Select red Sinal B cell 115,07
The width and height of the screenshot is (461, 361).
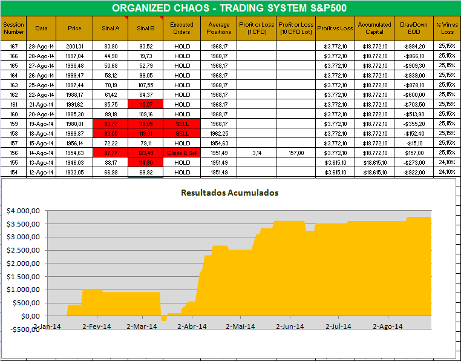tap(146, 105)
